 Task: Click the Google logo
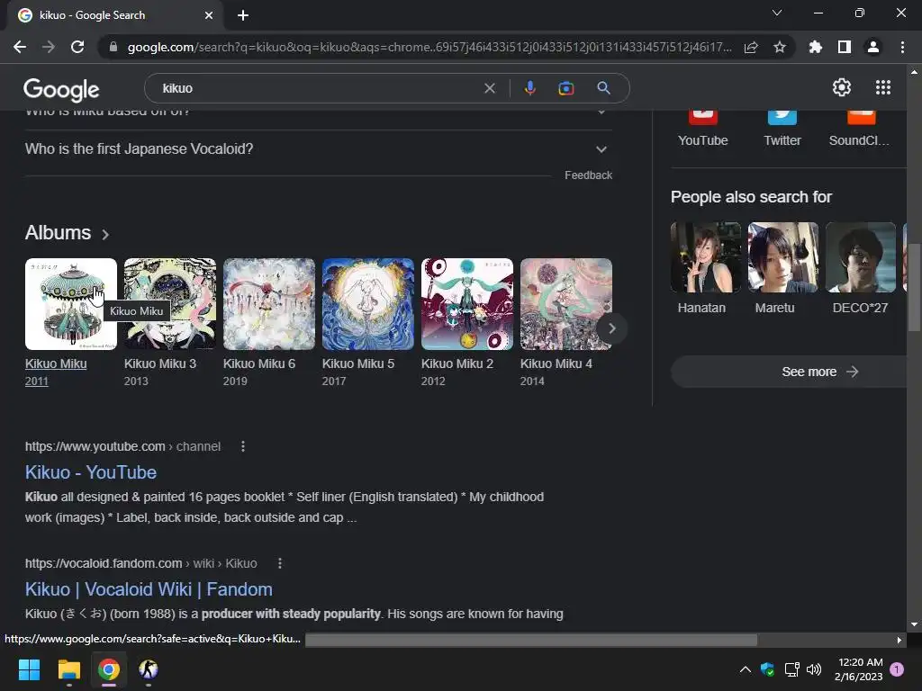pyautogui.click(x=61, y=89)
